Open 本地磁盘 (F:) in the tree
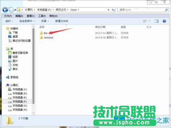 point(20,101)
